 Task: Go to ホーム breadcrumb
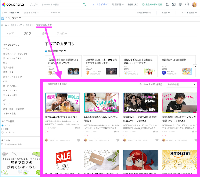[4, 25]
